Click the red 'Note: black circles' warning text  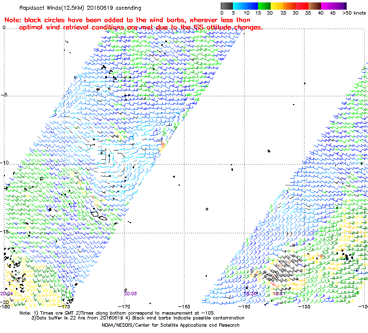coord(127,20)
